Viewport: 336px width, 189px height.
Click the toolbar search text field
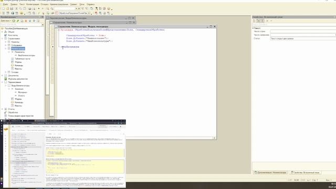(x=64, y=8)
